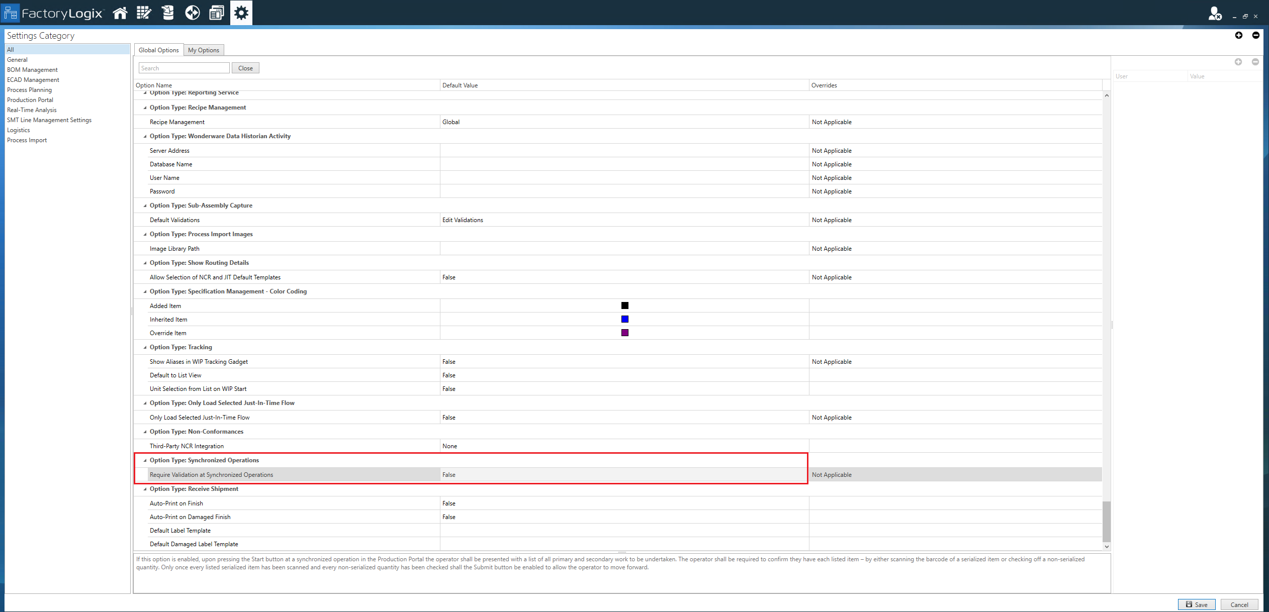Switch to the My Options tab
1269x612 pixels.
coord(204,50)
